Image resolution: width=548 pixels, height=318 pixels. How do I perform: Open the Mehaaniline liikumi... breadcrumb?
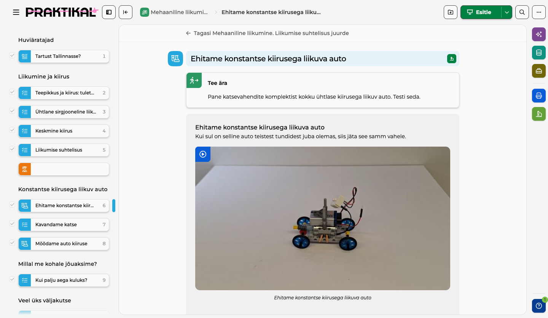[x=174, y=12]
